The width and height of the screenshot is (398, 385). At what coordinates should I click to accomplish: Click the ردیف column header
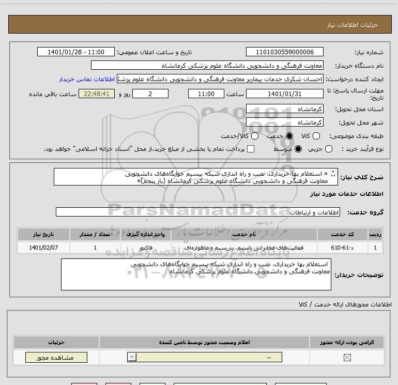375,234
